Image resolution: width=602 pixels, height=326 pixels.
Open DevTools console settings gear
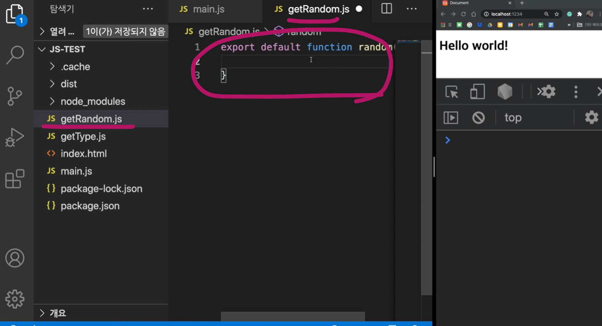click(591, 118)
